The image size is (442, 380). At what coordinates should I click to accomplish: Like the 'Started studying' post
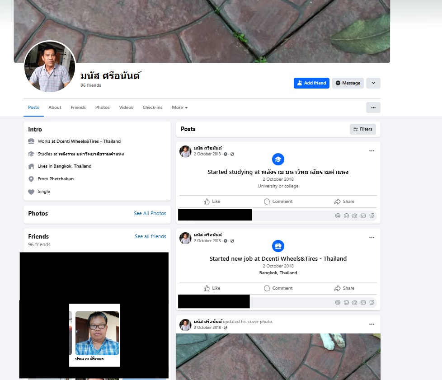pos(212,202)
